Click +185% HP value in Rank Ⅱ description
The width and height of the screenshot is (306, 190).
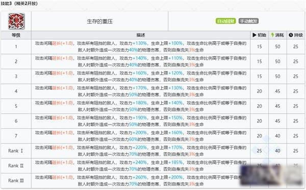point(175,162)
